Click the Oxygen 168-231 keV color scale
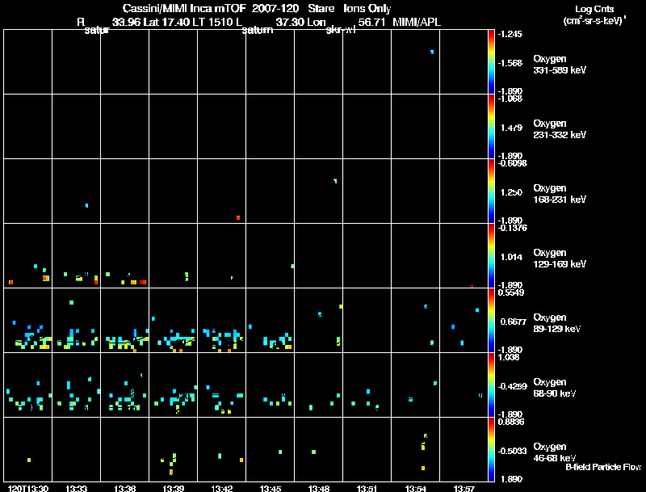The image size is (646, 492). (493, 191)
